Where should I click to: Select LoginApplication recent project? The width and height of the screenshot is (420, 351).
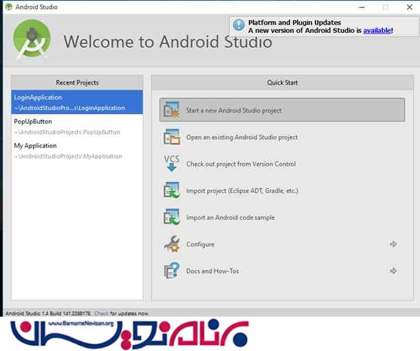click(77, 102)
